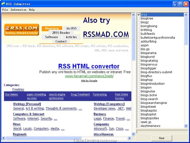Tick the britblog checkbox

click(139, 30)
